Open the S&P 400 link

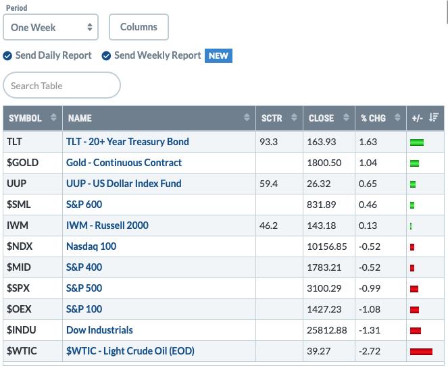(x=84, y=267)
